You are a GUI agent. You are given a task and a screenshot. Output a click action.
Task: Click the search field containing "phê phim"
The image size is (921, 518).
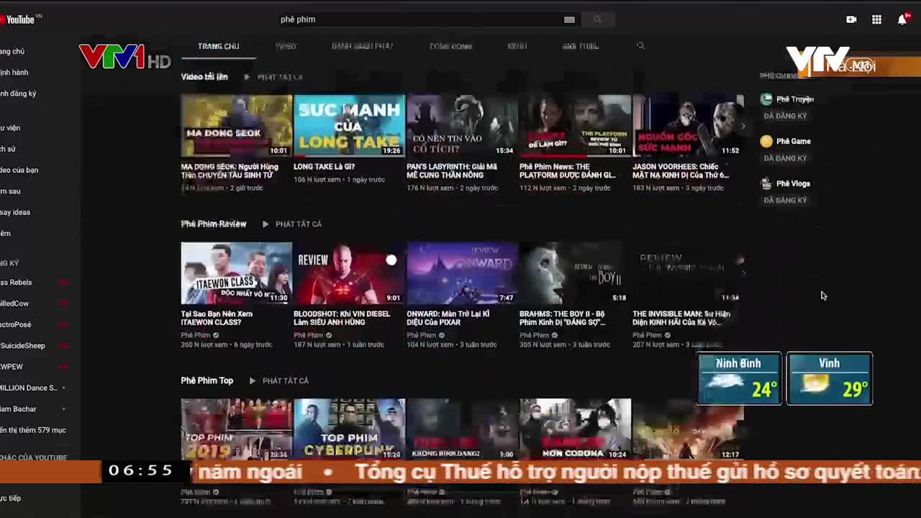pyautogui.click(x=417, y=19)
